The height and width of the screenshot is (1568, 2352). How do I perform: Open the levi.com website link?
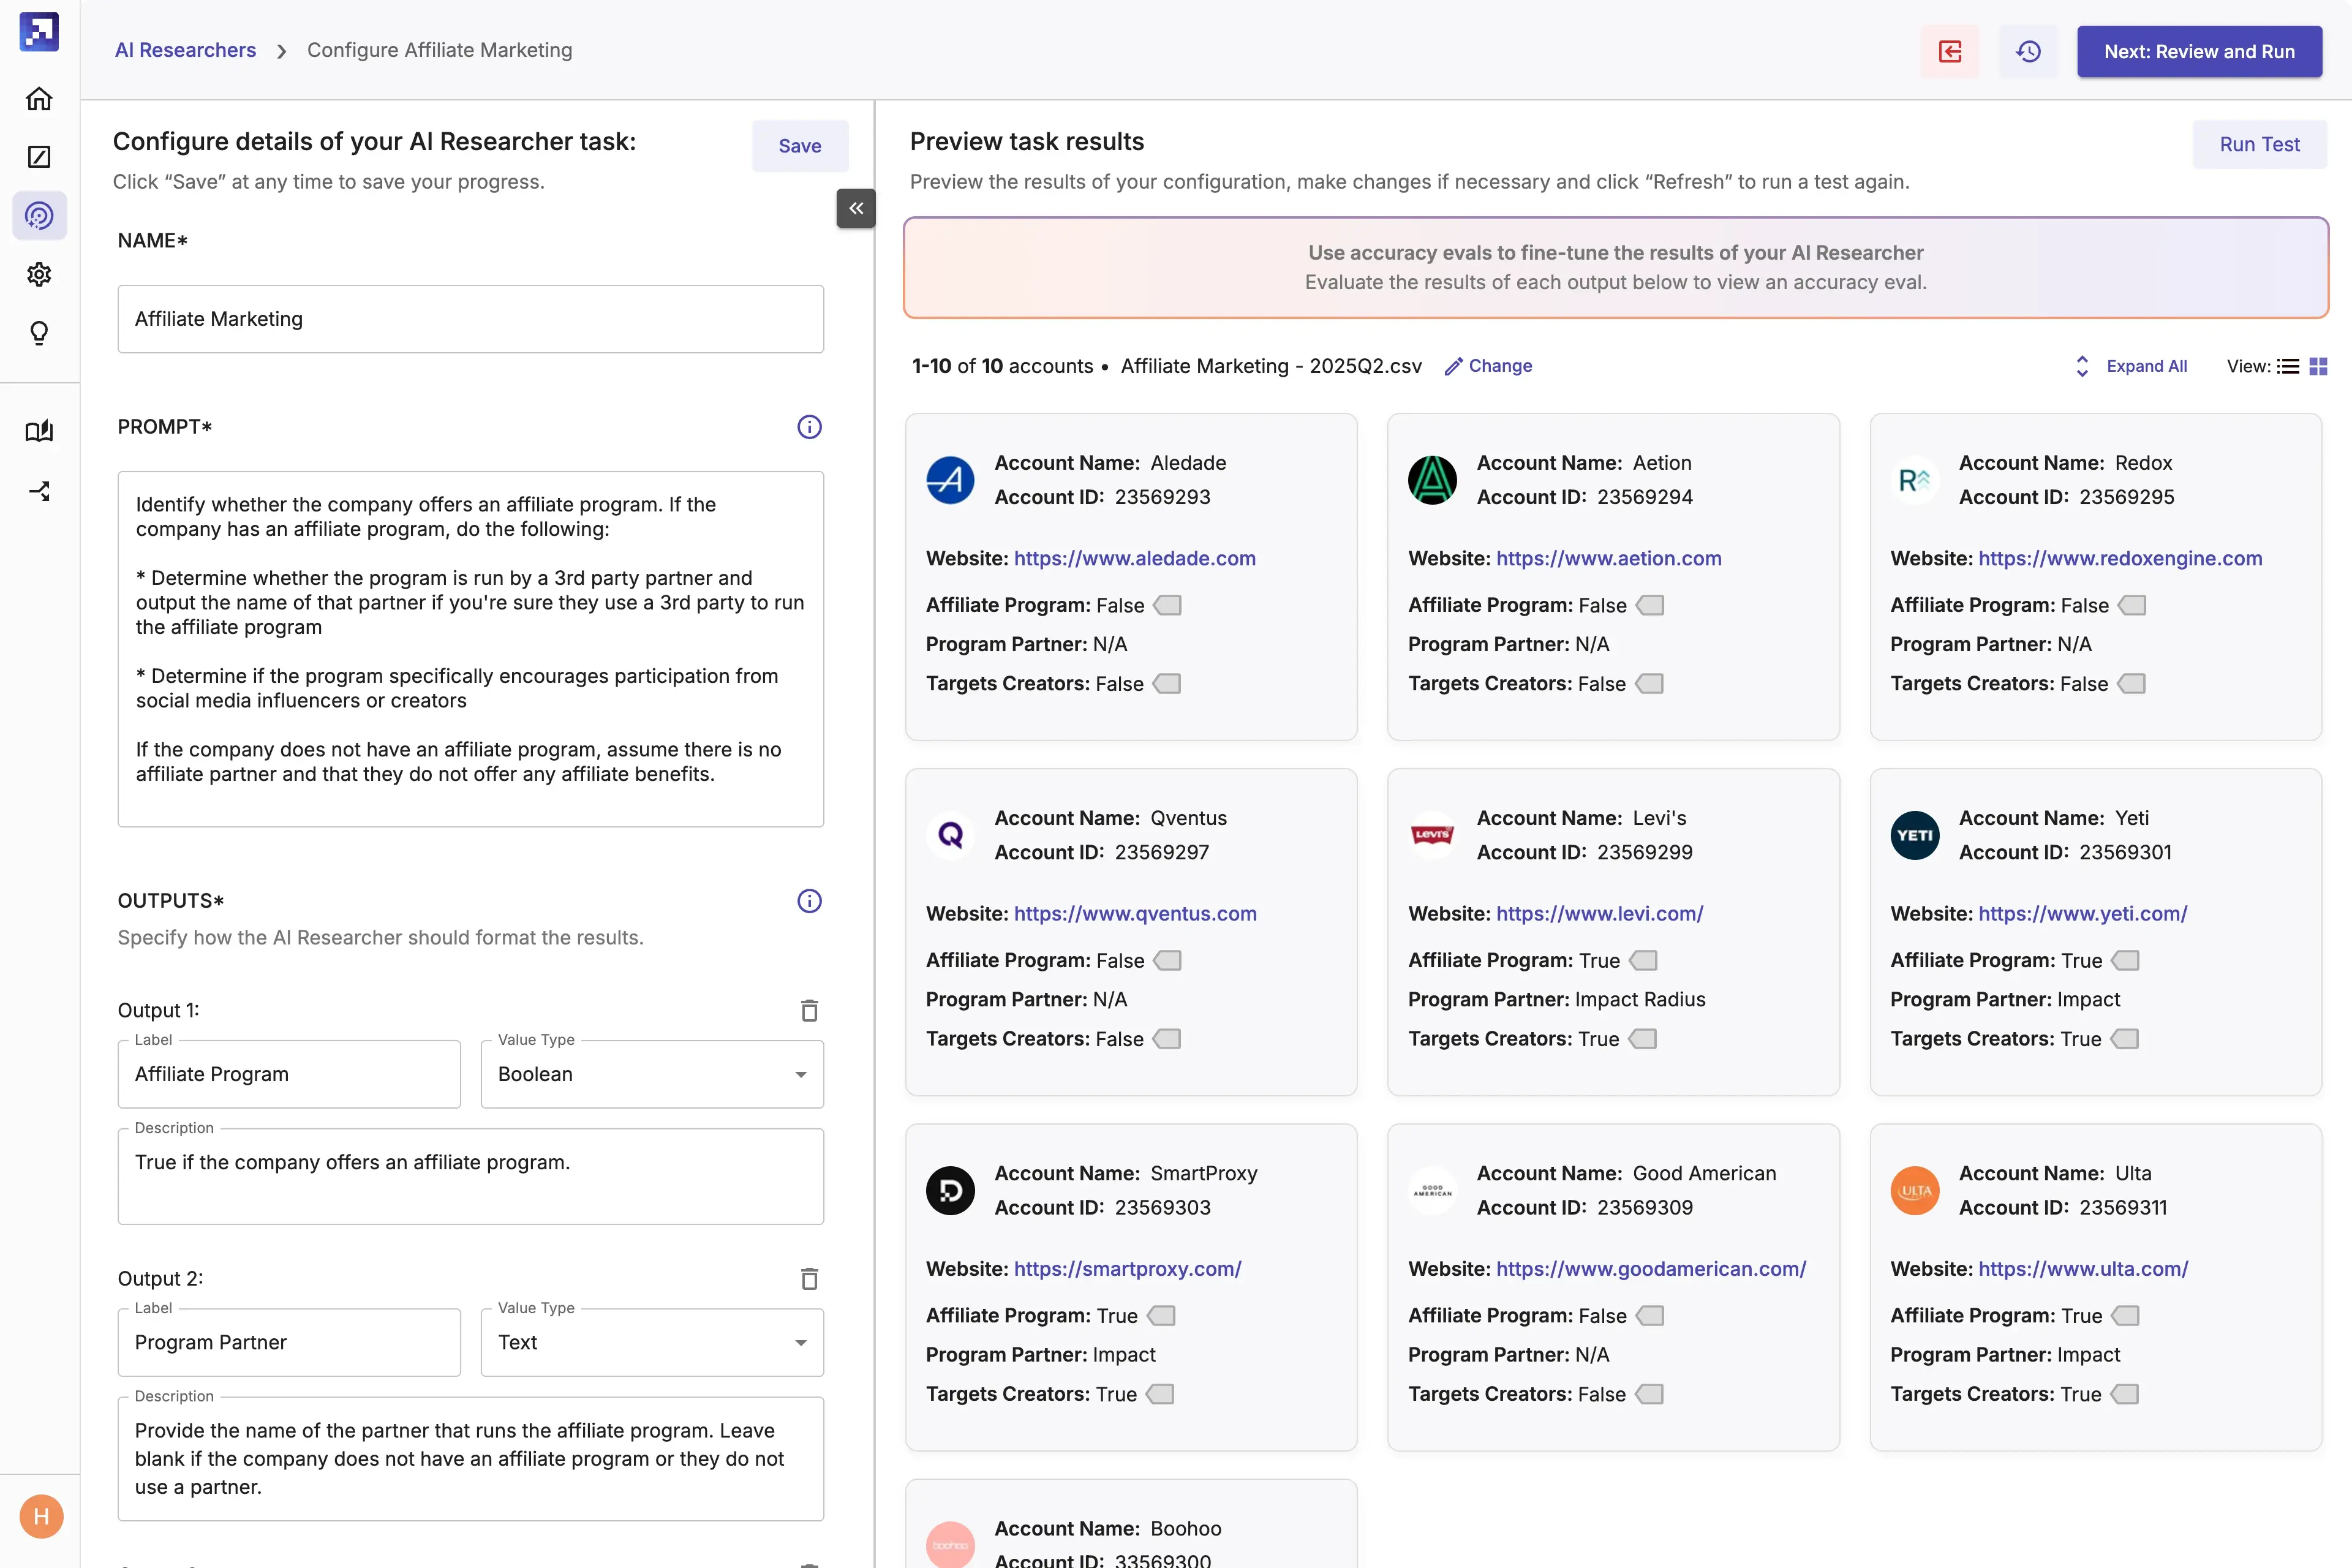pyautogui.click(x=1599, y=913)
